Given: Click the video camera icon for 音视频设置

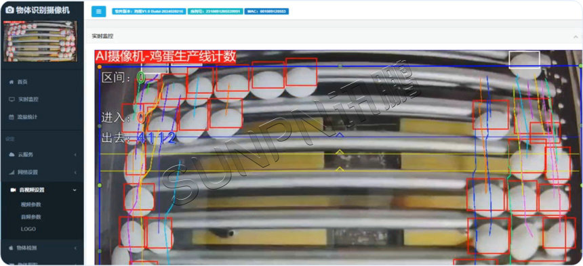Looking at the screenshot, I should point(13,190).
